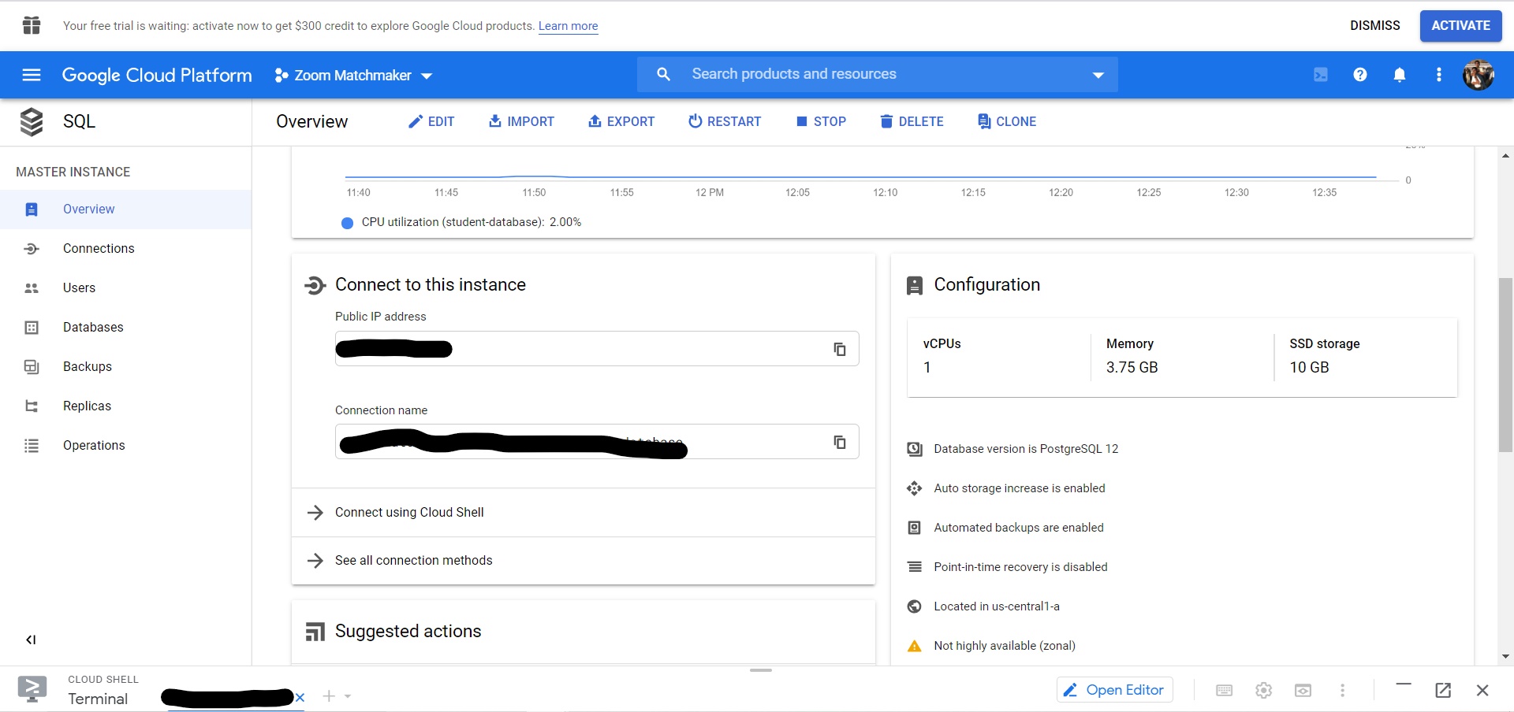Click the SQL stack logo icon
The image size is (1514, 712).
[x=32, y=122]
